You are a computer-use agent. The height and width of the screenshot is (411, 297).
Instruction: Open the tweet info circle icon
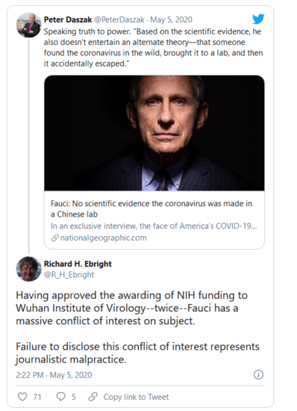pyautogui.click(x=258, y=374)
